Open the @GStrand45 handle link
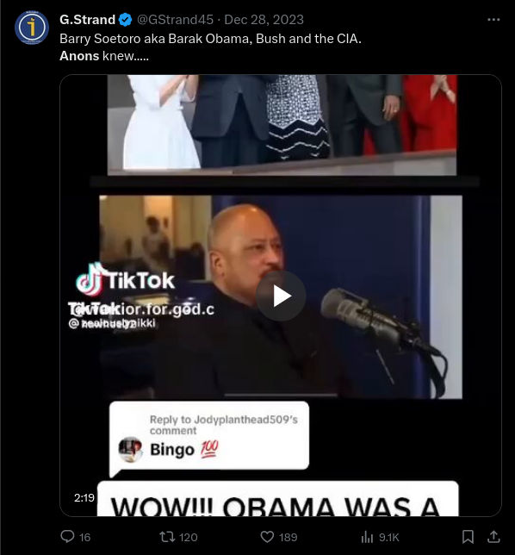This screenshot has width=515, height=555. pos(175,20)
